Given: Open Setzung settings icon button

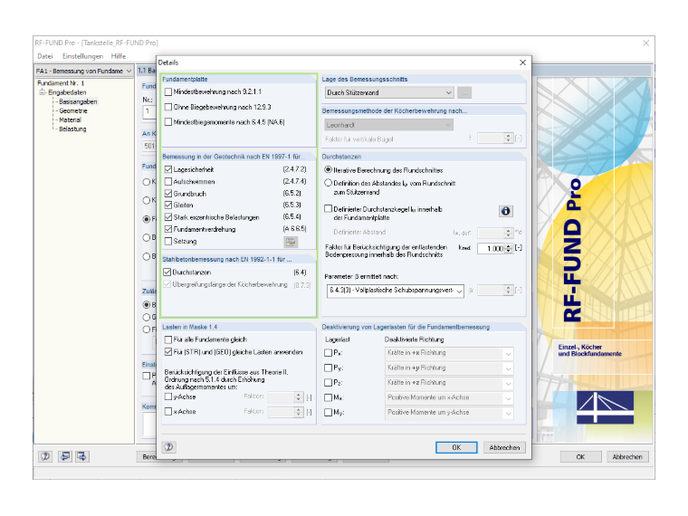Looking at the screenshot, I should click(291, 242).
